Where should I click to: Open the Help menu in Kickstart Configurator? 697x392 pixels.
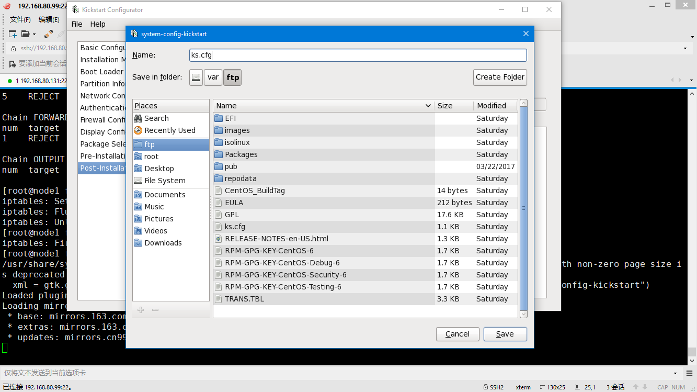coord(98,24)
